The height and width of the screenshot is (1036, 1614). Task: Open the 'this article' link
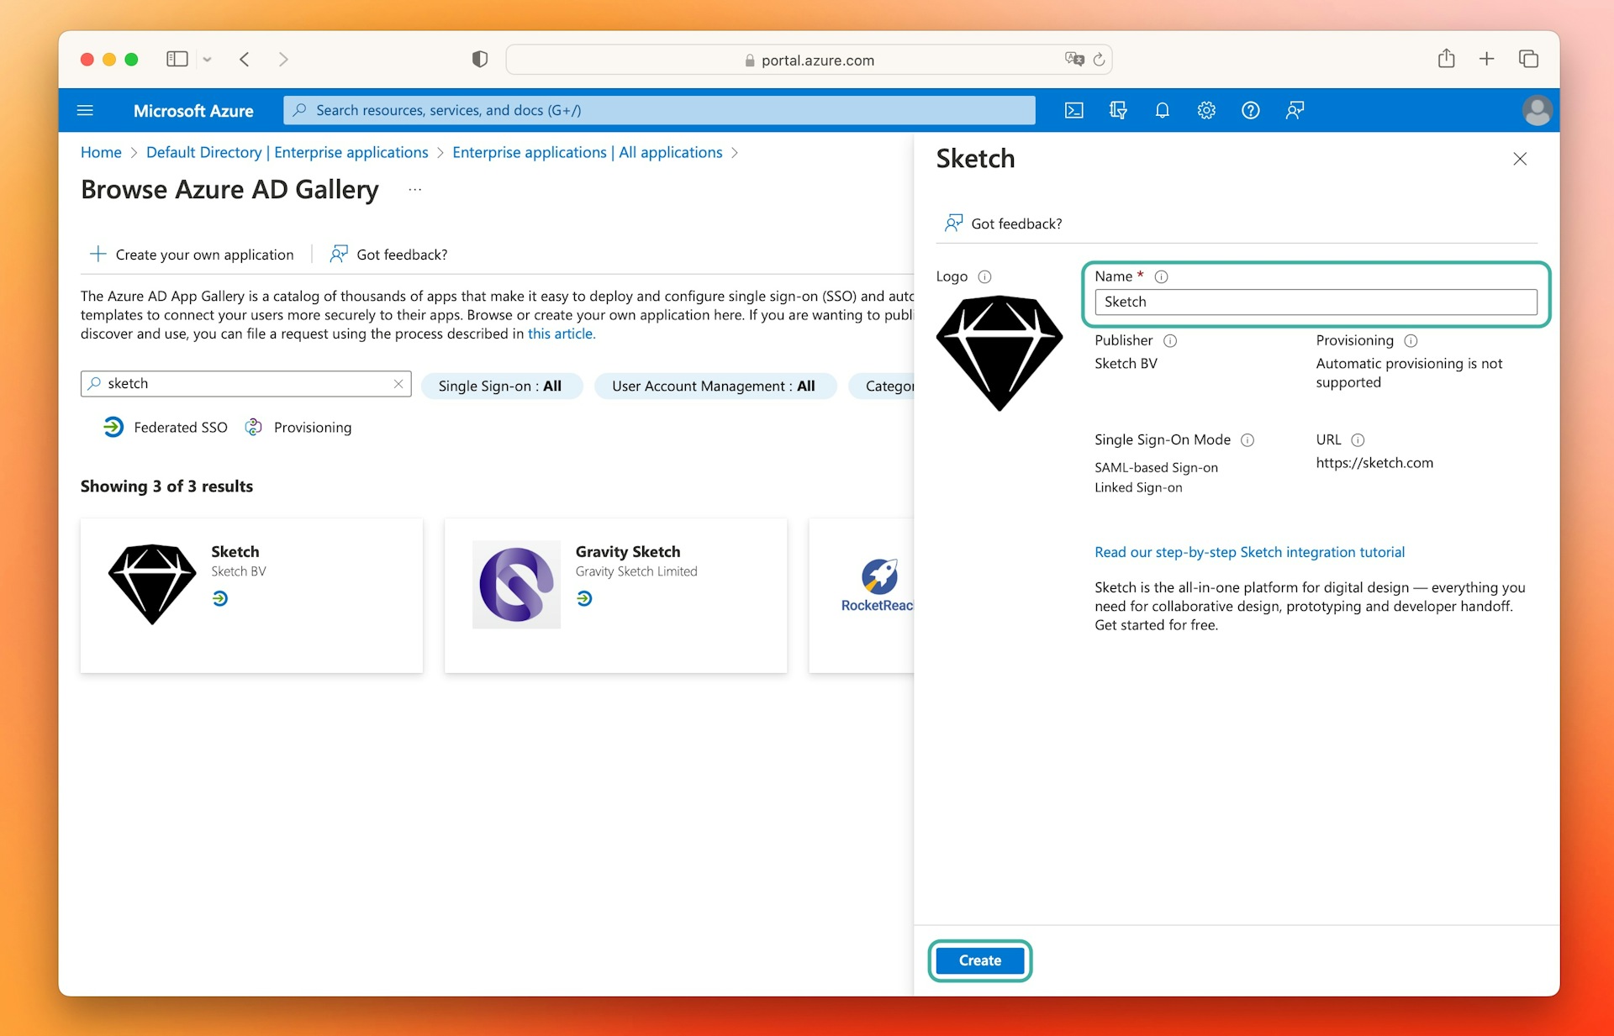click(562, 334)
